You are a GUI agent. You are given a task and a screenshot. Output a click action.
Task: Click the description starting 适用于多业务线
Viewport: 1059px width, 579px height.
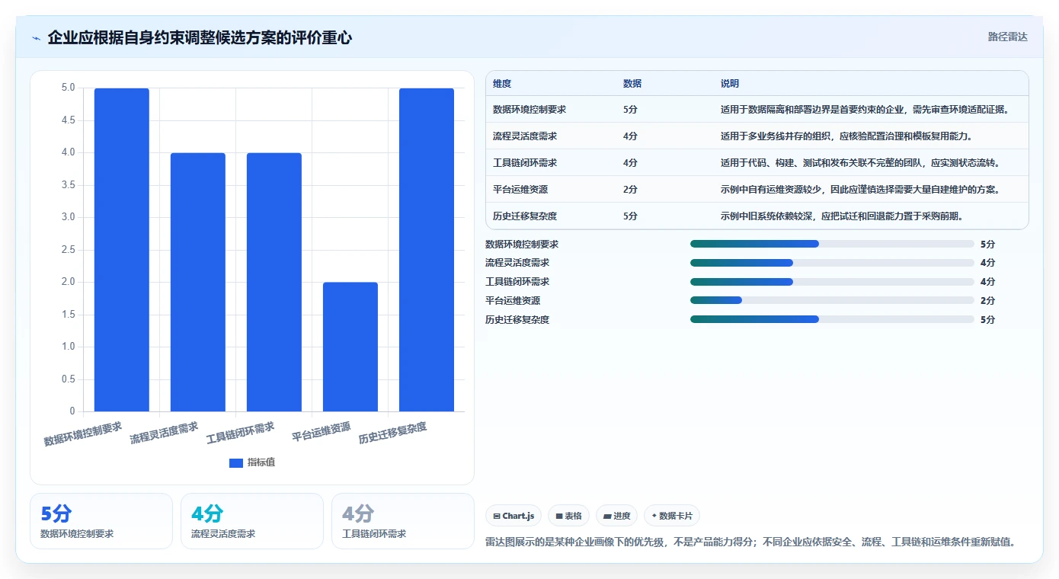pyautogui.click(x=846, y=136)
